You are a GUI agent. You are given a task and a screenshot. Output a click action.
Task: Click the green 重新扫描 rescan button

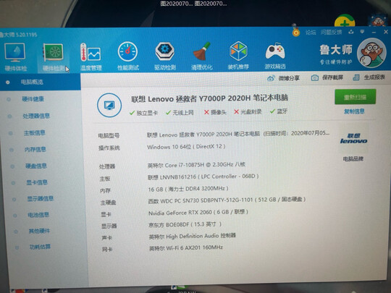tap(355, 97)
